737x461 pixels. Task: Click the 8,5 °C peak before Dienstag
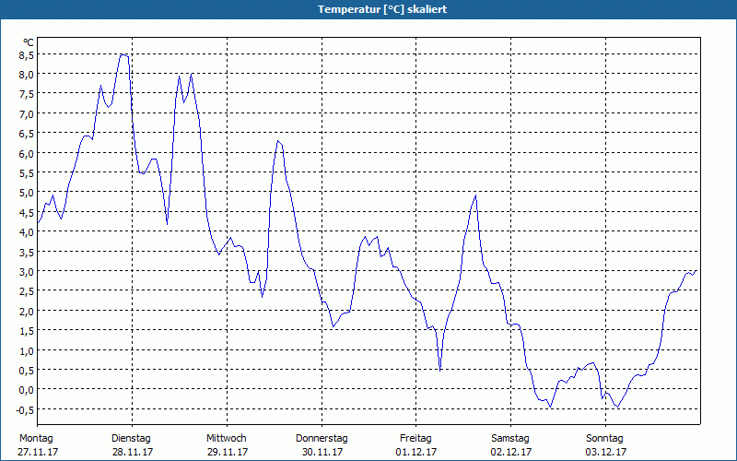[x=123, y=55]
